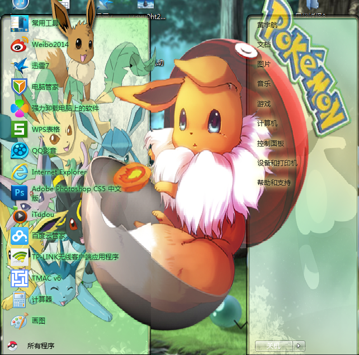
Task: Open 文档 documents link
Action: pos(263,44)
